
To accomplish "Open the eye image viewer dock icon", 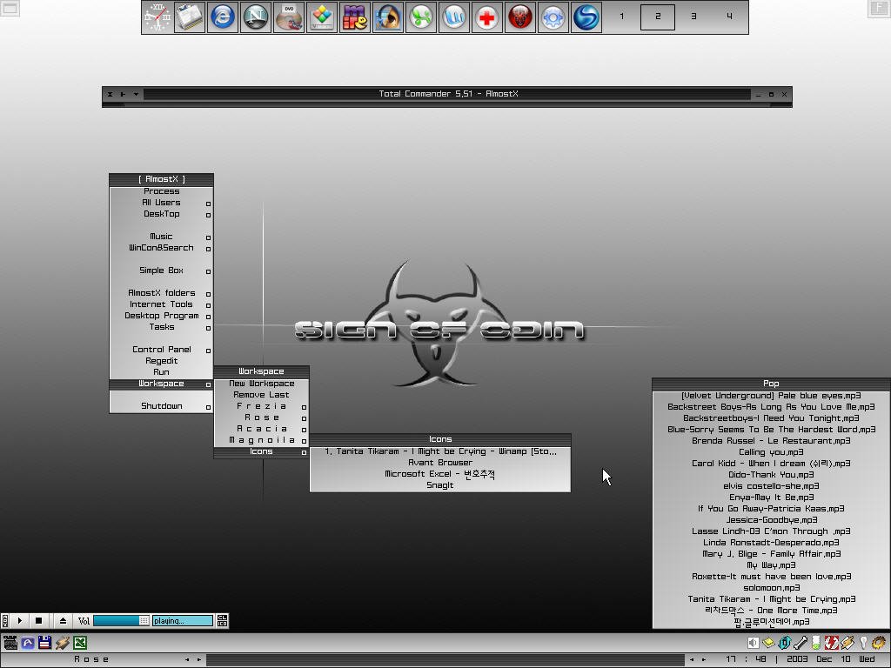I will (x=388, y=17).
